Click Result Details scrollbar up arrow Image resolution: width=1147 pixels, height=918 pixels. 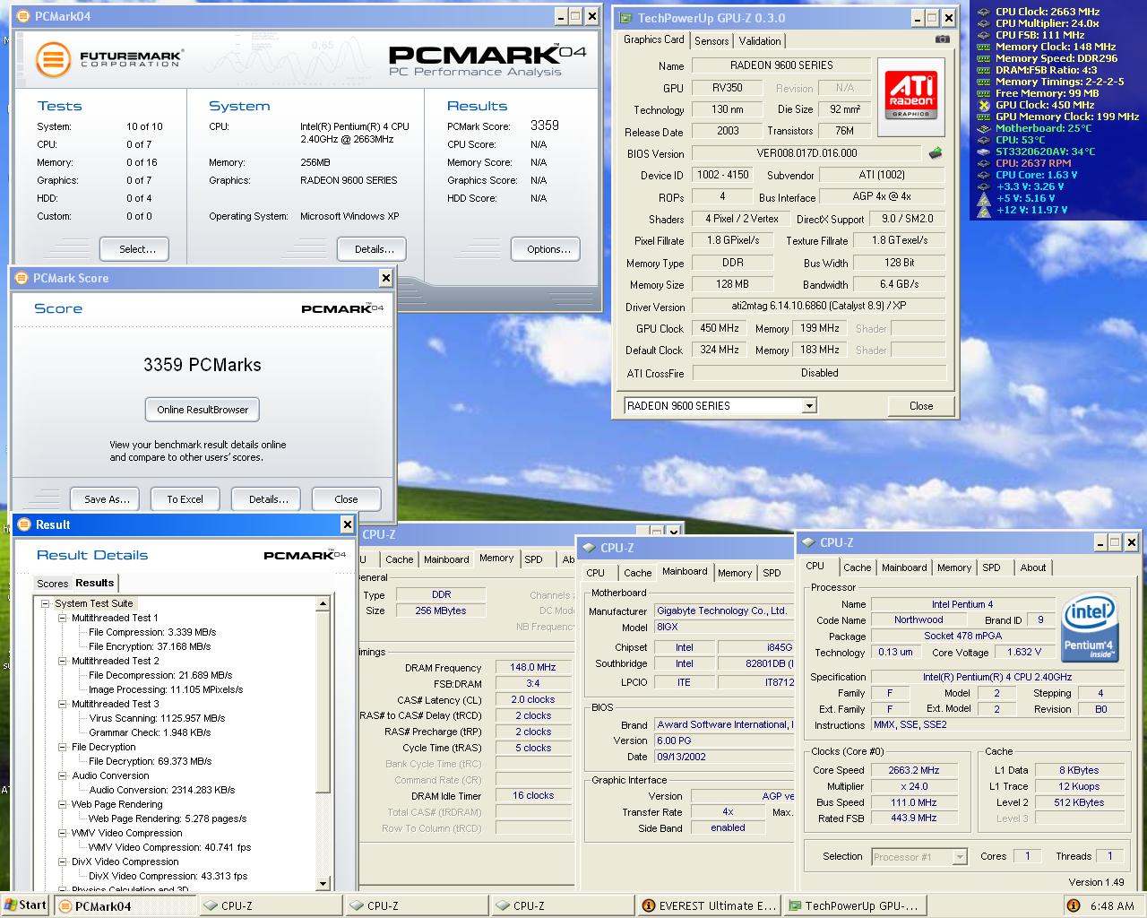(x=323, y=605)
